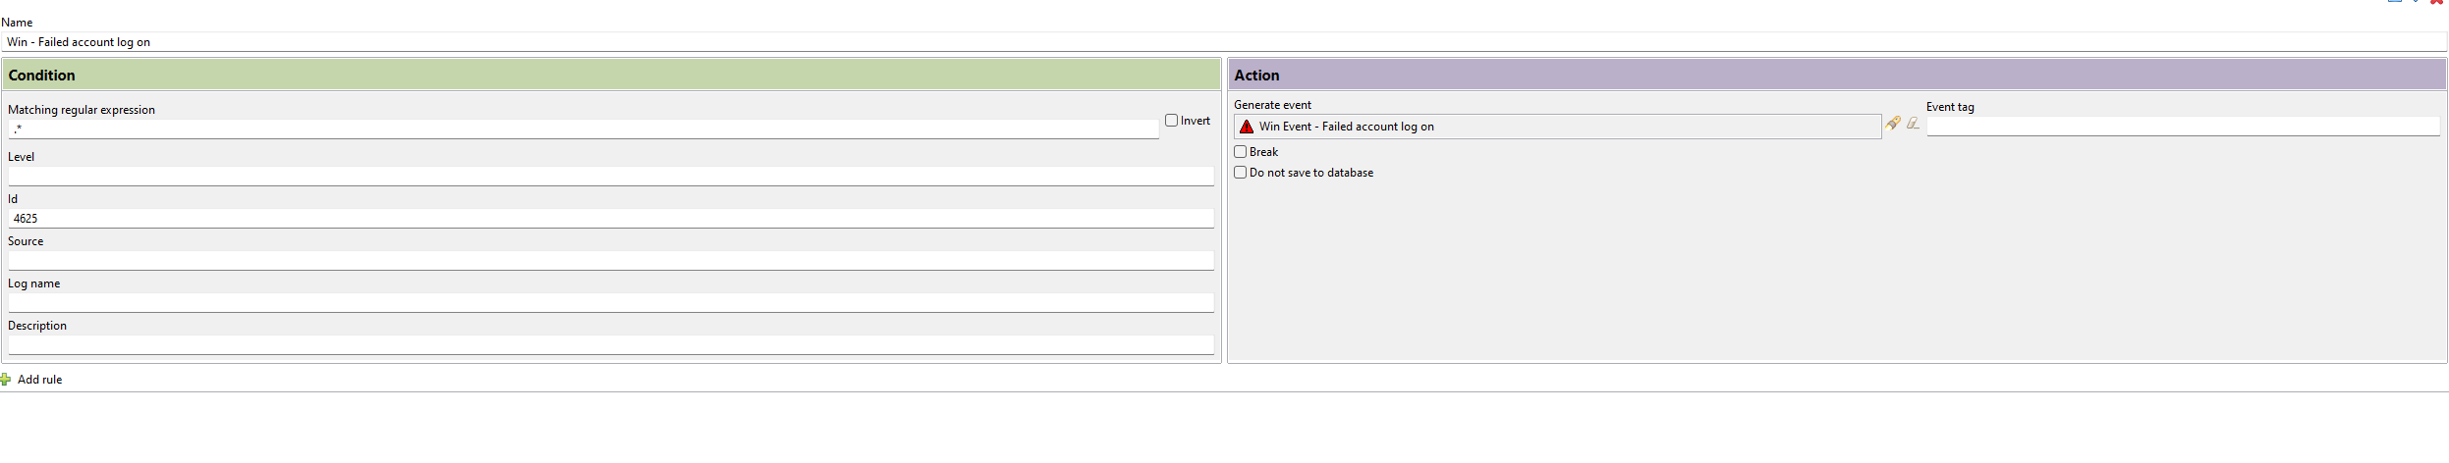Click the green plus Add rule icon
Screen dimensions: 2449x463
point(6,380)
